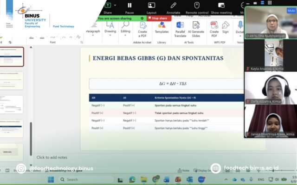
Task: Click the ENG language indicator in tray
Action: click(x=261, y=179)
